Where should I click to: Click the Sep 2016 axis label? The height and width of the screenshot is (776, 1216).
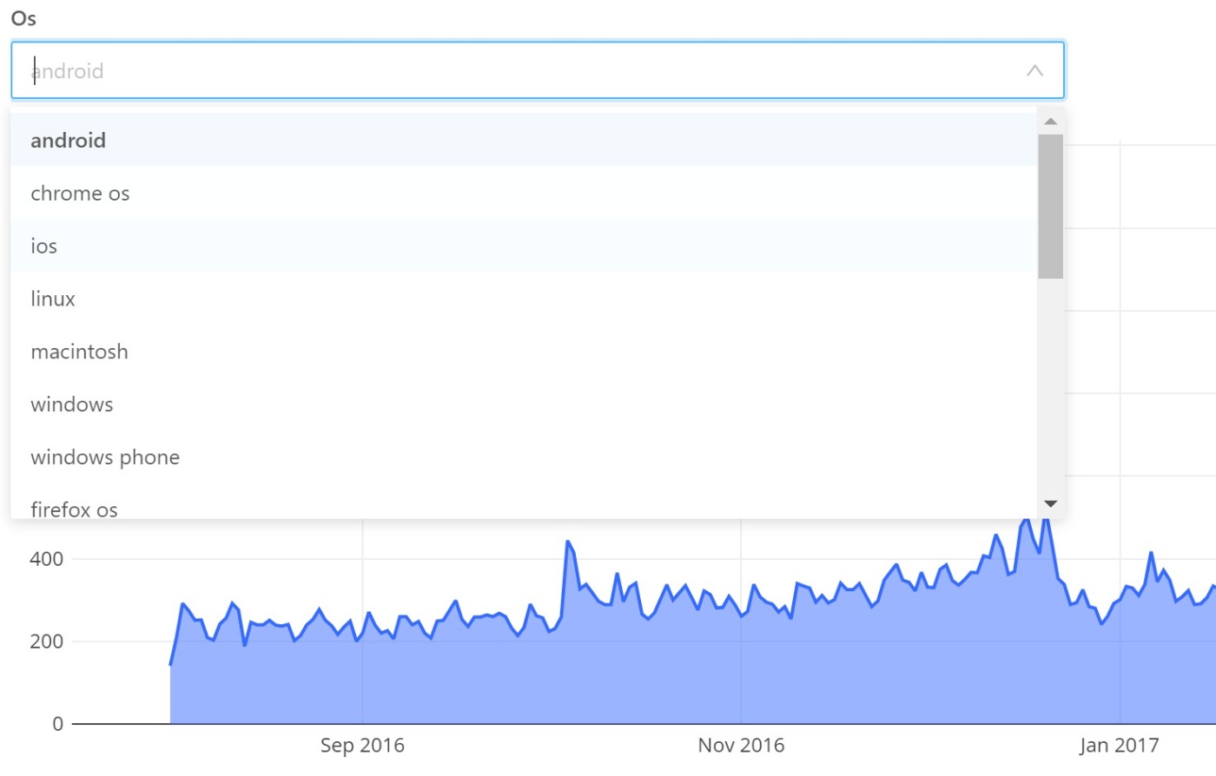(x=362, y=746)
